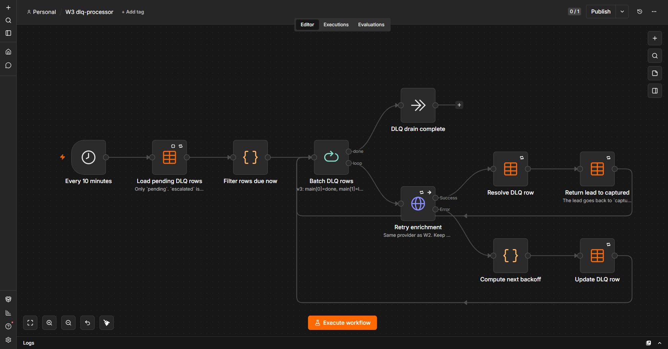The width and height of the screenshot is (668, 349).
Task: Open the sidebar search
Action: tap(8, 20)
